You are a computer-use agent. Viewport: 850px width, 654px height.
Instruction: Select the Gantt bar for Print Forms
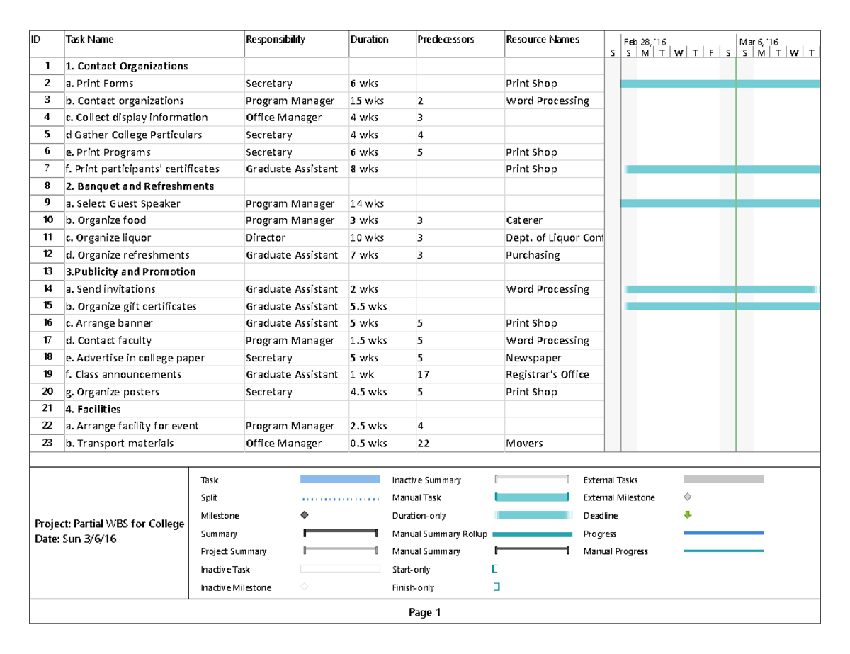pyautogui.click(x=720, y=84)
